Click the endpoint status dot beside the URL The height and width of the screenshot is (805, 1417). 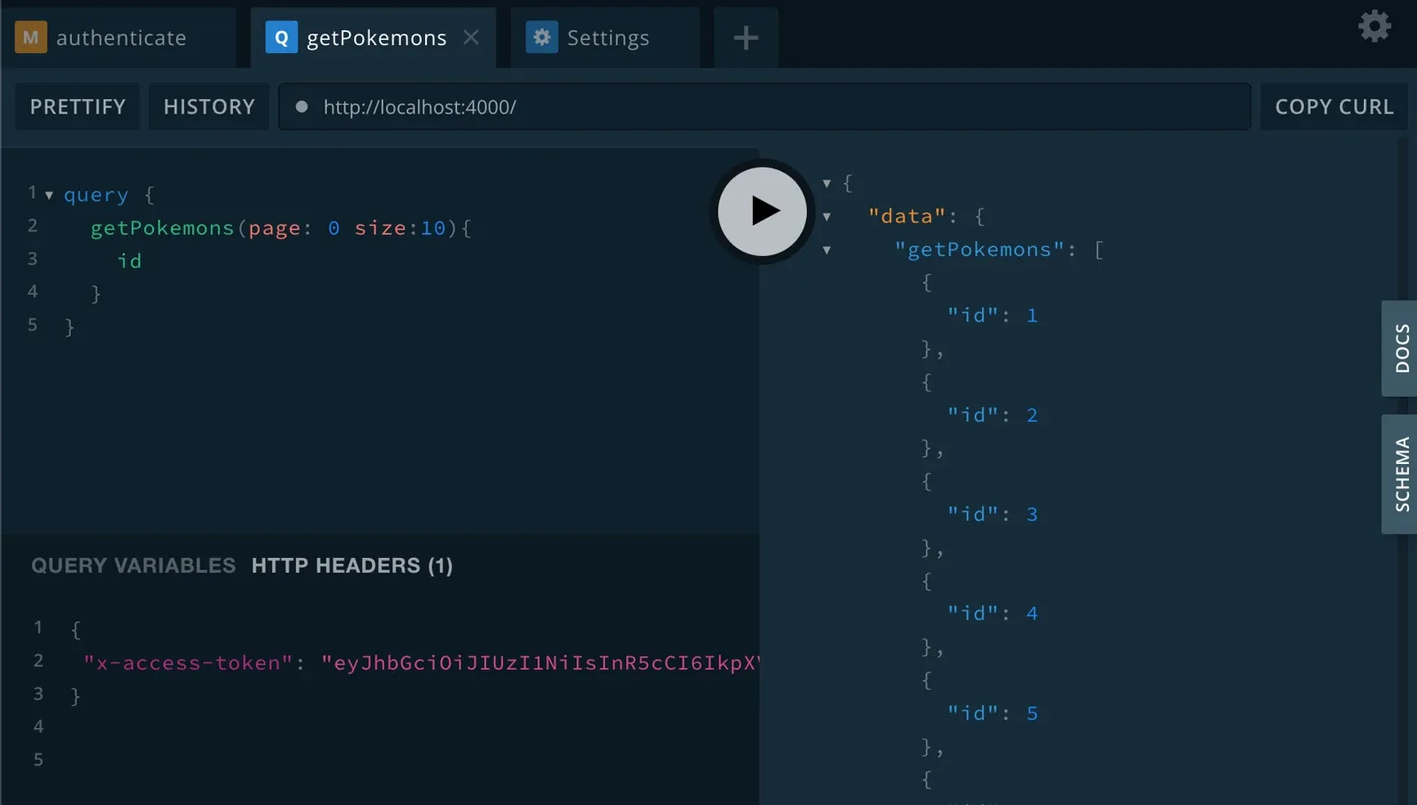[x=302, y=106]
